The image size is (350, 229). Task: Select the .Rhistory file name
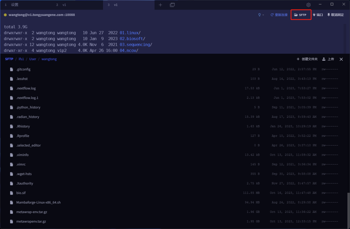pos(23,126)
